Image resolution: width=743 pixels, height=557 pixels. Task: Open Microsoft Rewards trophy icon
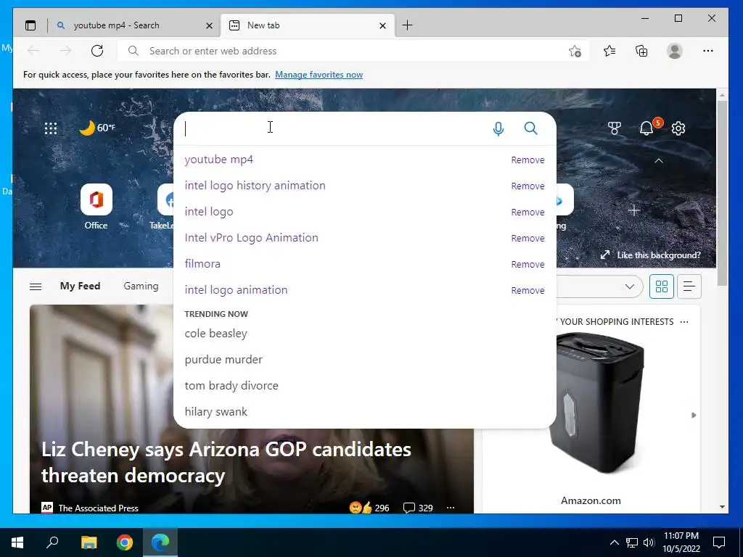click(x=614, y=128)
